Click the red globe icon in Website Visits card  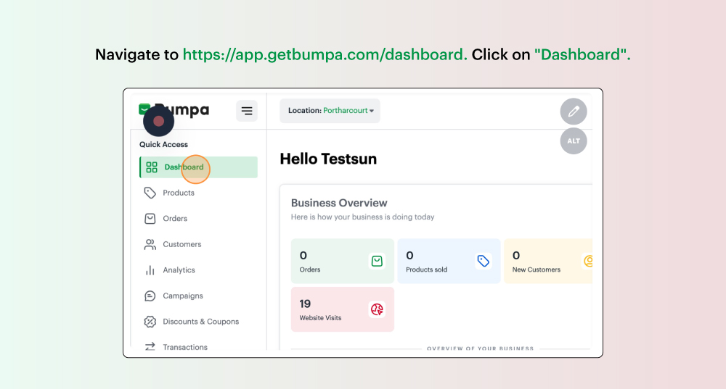pyautogui.click(x=377, y=309)
